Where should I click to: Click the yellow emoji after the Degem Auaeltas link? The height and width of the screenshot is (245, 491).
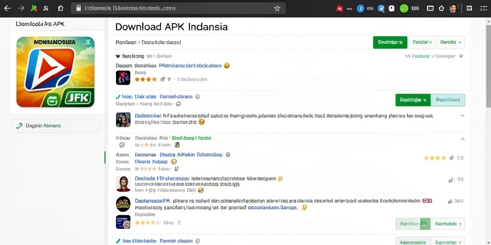(227, 66)
